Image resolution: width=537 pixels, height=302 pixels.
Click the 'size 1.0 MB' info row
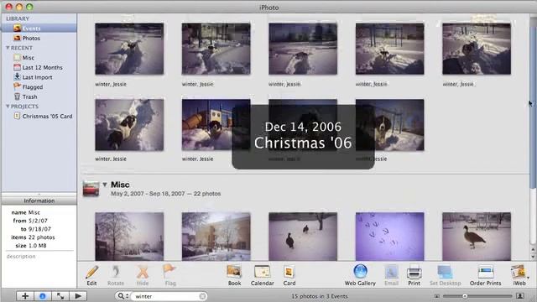tap(31, 246)
